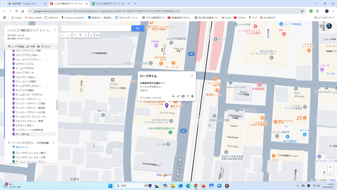Zoom in with the plus button
The height and width of the screenshot is (190, 337).
point(330,167)
